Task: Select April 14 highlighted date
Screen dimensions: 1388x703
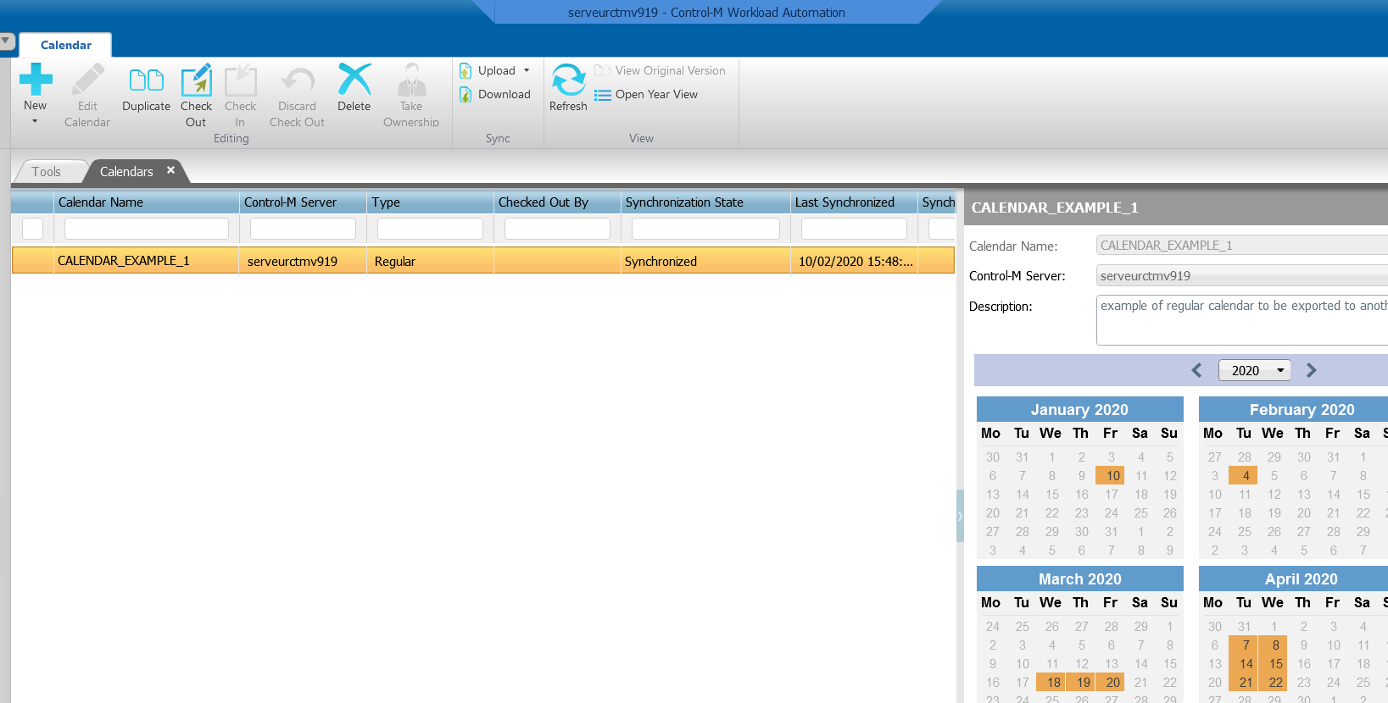Action: pos(1245,663)
